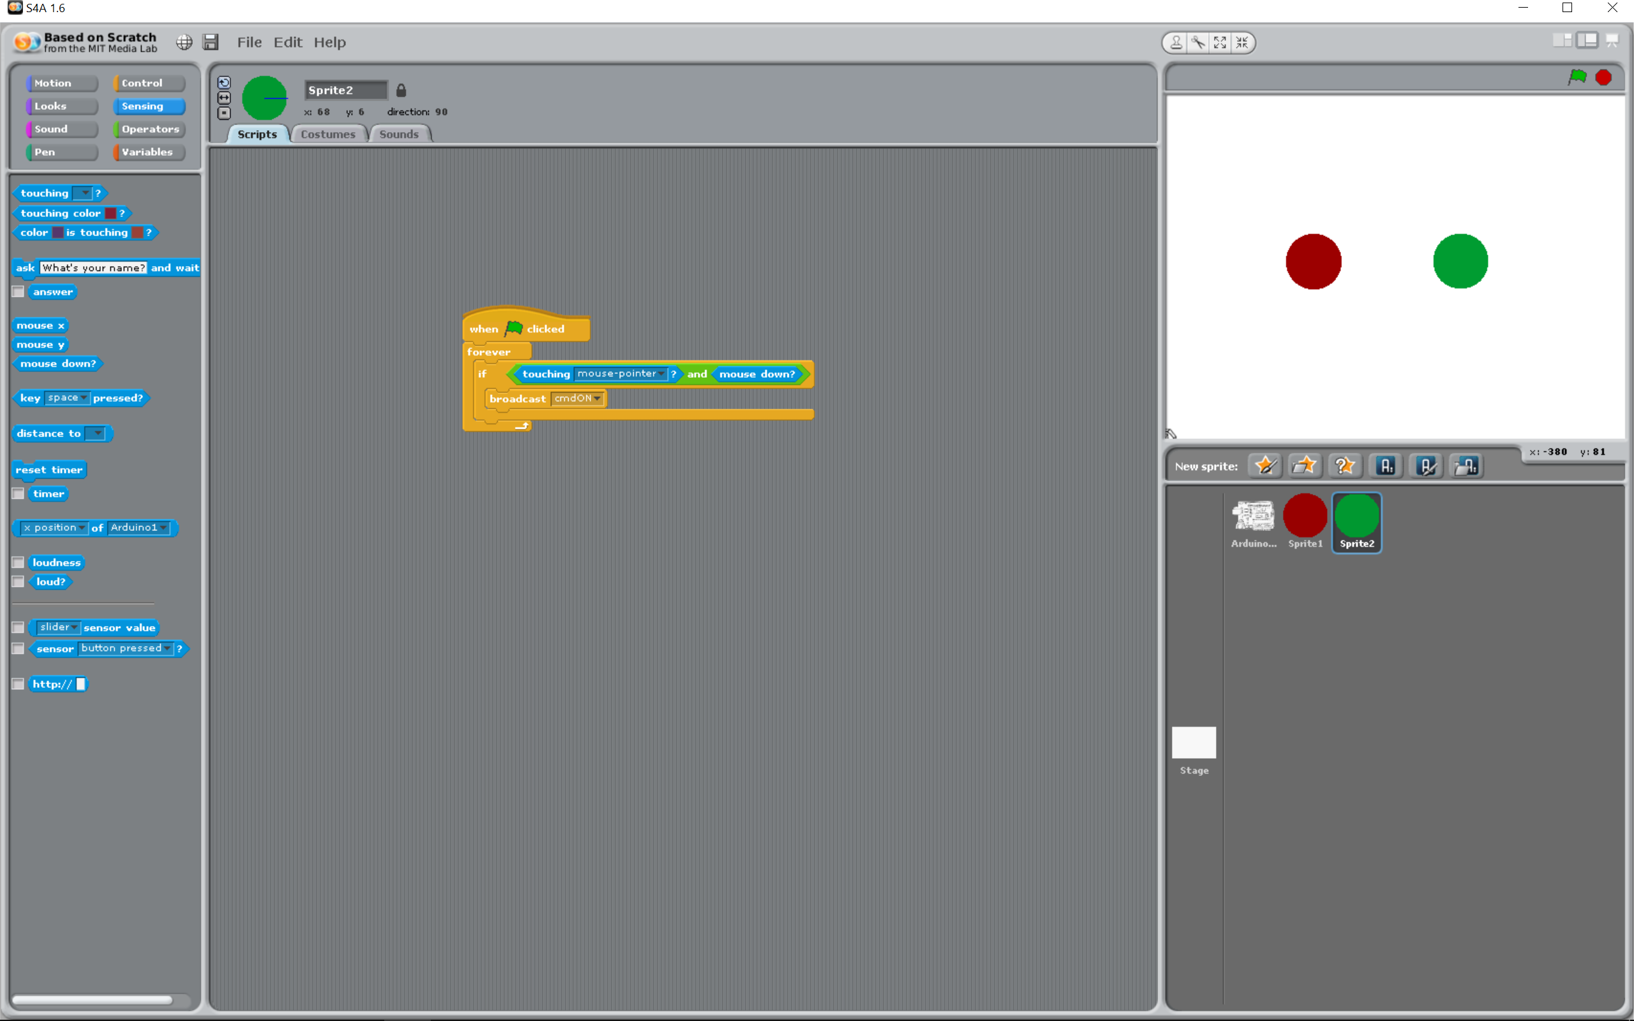Open the key space dropdown
1634x1021 pixels.
coord(67,398)
